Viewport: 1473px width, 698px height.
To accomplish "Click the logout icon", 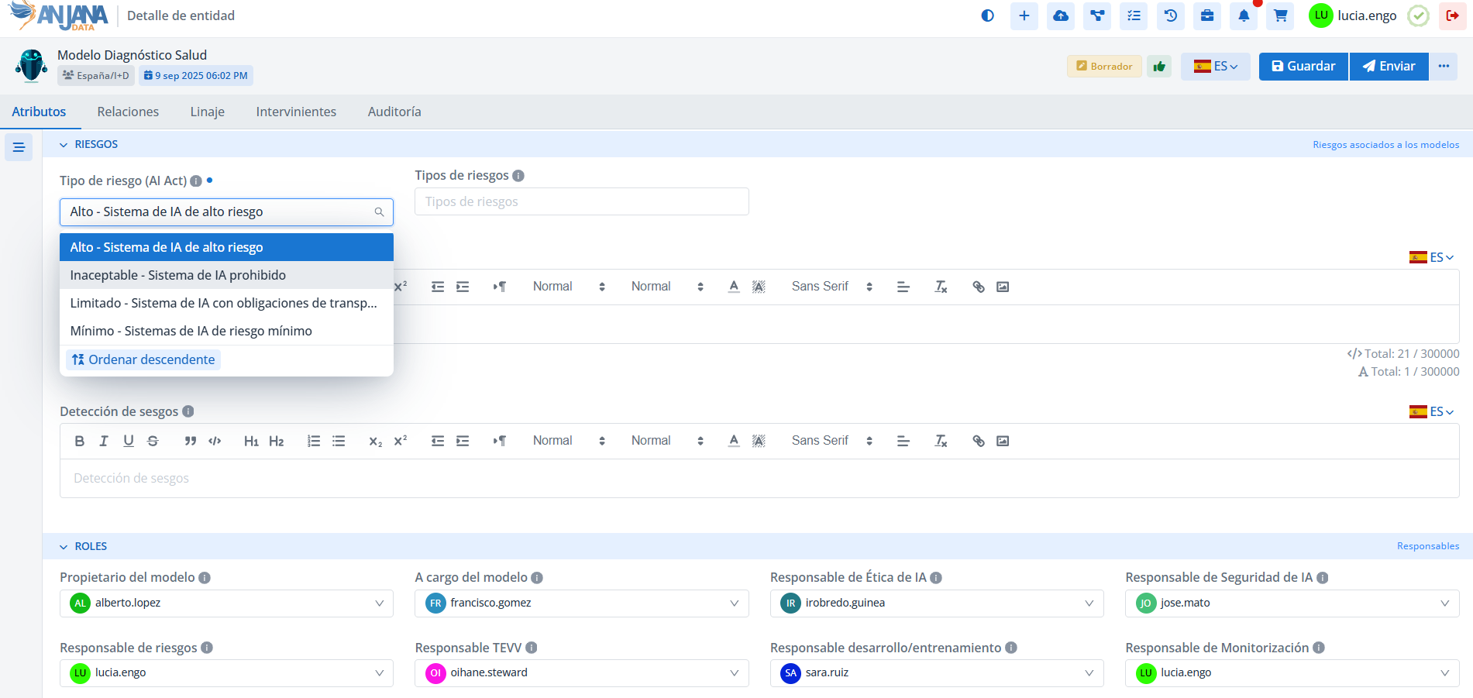I will 1452,15.
